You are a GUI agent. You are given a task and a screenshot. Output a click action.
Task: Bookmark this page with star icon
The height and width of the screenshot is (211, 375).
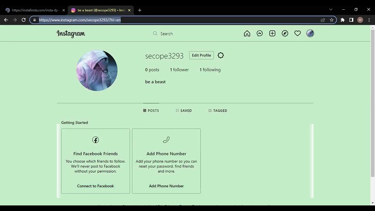(332, 20)
